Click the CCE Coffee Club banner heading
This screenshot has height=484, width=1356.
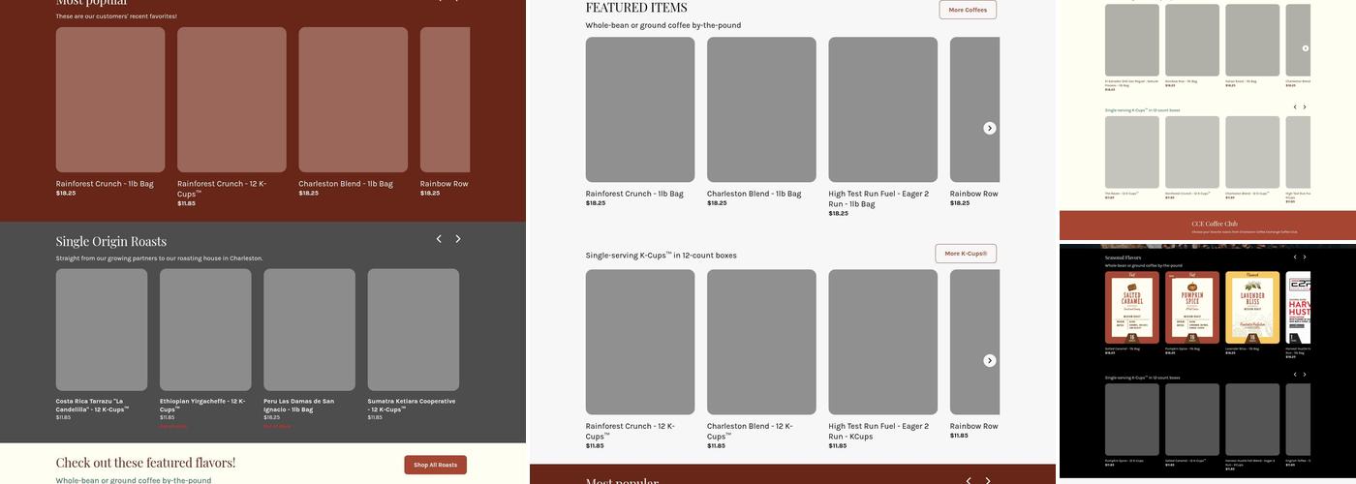click(1214, 224)
